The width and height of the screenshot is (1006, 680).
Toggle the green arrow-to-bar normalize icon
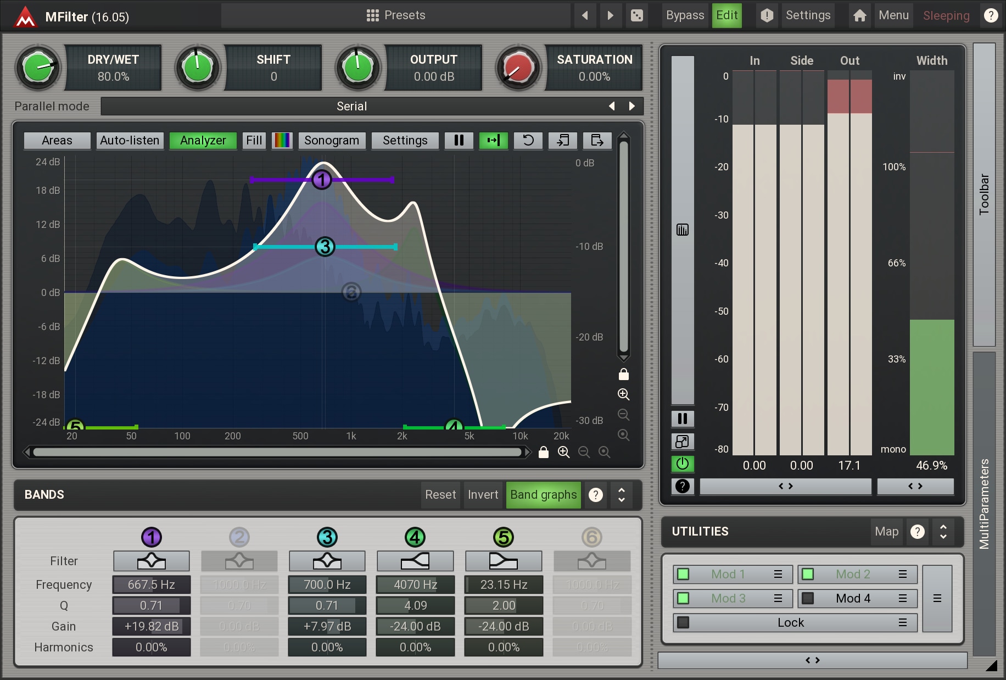point(494,141)
